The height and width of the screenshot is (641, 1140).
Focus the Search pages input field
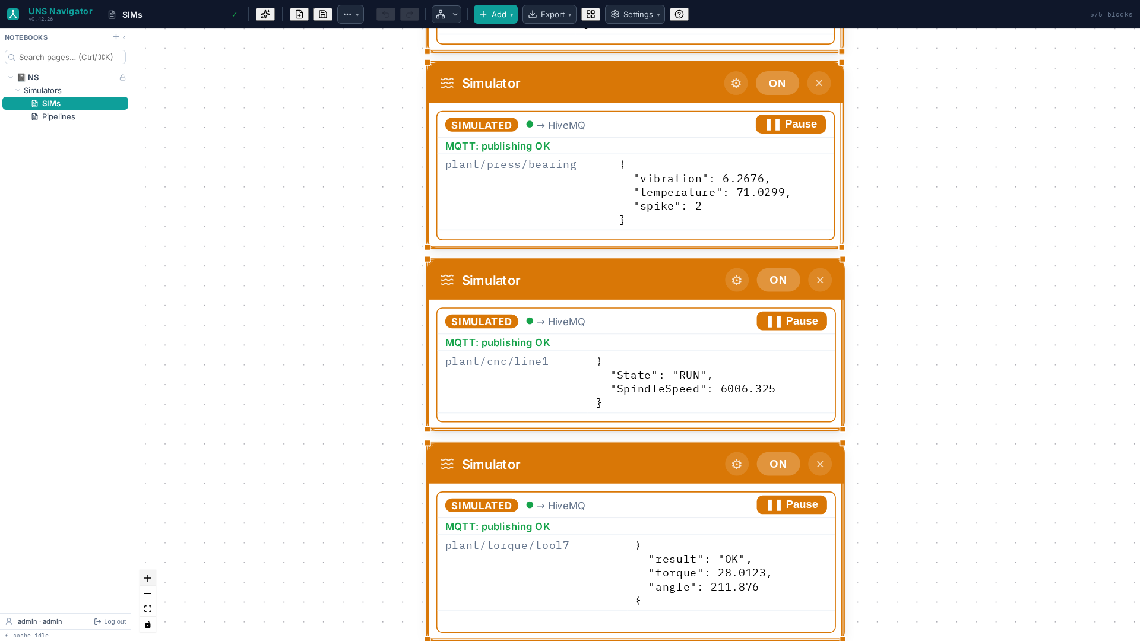(65, 57)
